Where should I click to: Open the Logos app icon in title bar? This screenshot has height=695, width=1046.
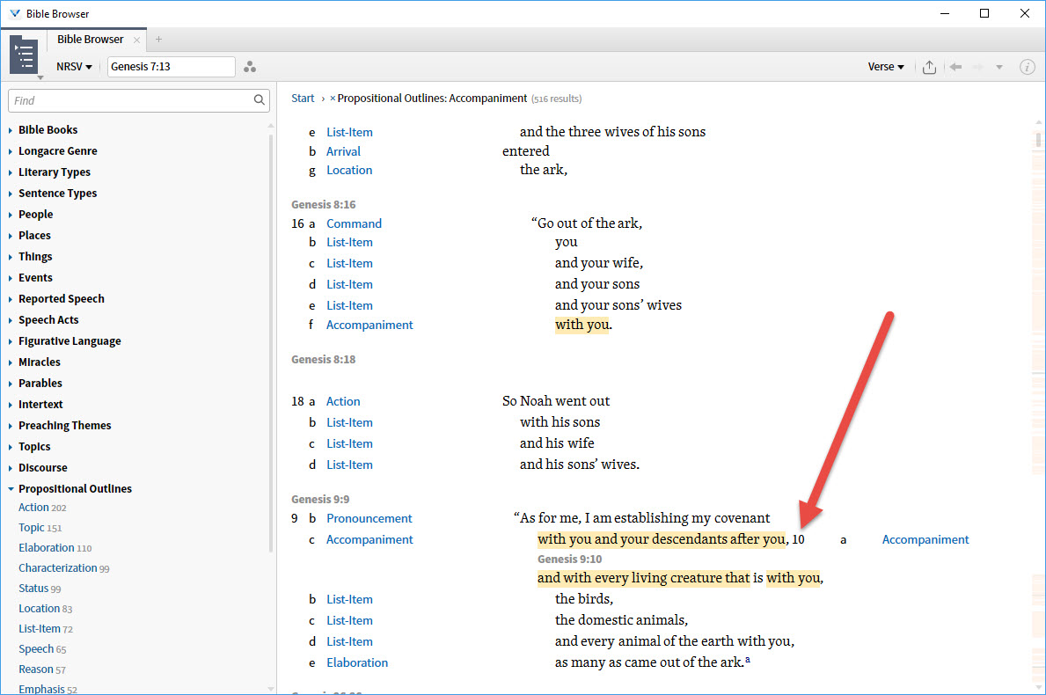15,13
